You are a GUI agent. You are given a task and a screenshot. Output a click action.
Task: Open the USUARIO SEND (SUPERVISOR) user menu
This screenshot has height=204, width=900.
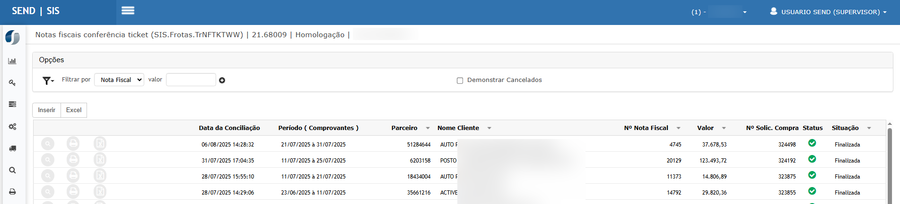coord(828,12)
